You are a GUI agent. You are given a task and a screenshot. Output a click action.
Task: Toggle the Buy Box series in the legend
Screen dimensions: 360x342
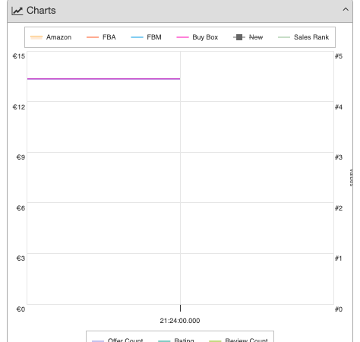coord(197,37)
